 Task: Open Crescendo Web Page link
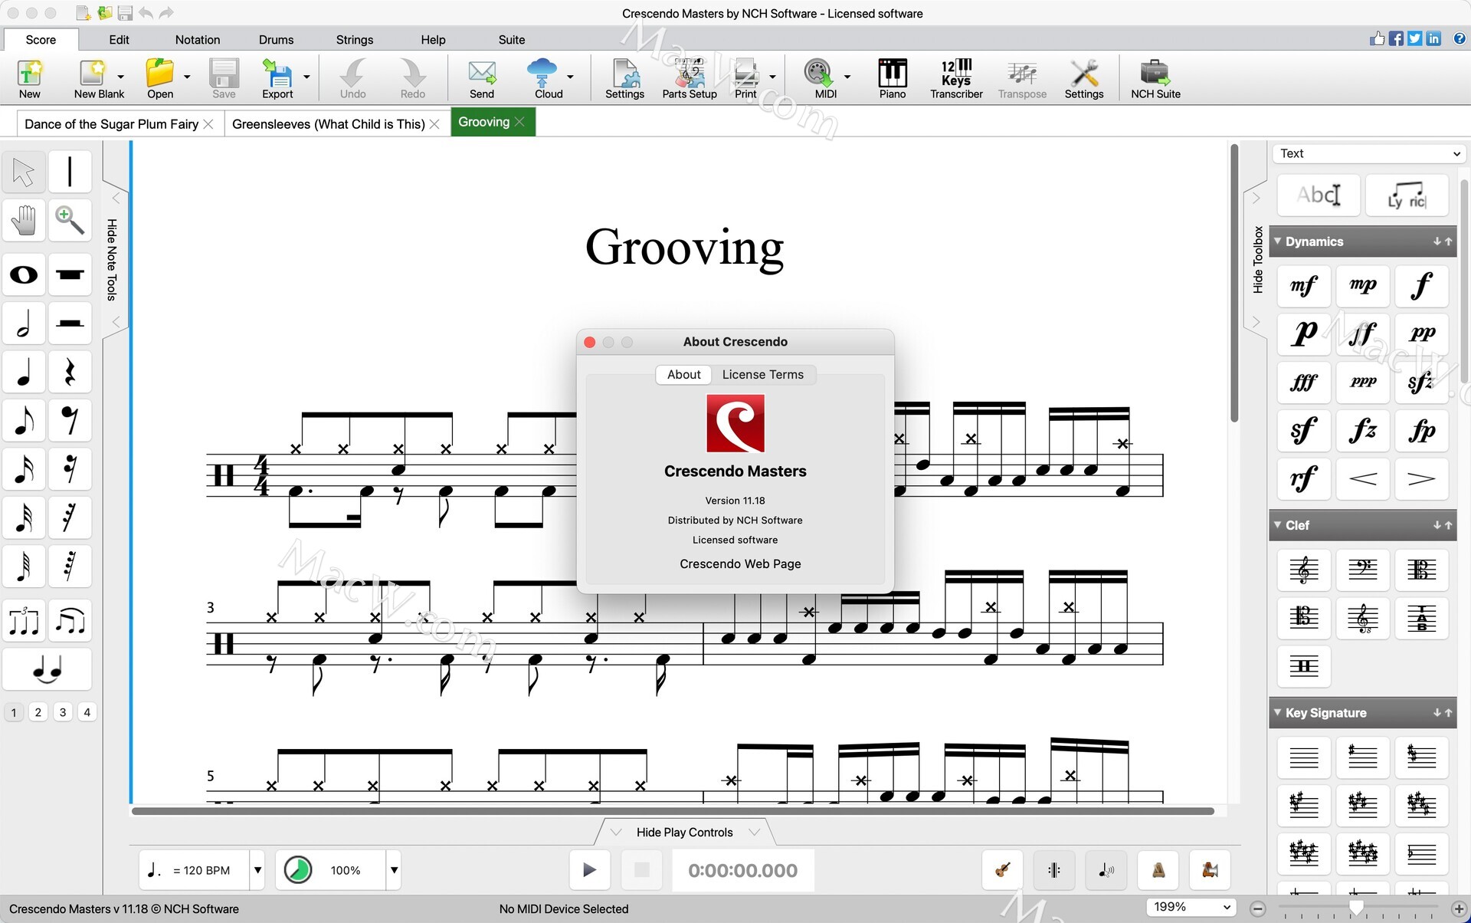point(740,564)
